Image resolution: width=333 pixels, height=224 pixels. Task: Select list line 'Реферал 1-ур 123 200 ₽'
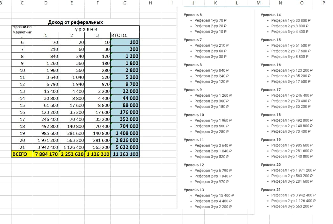292,70
